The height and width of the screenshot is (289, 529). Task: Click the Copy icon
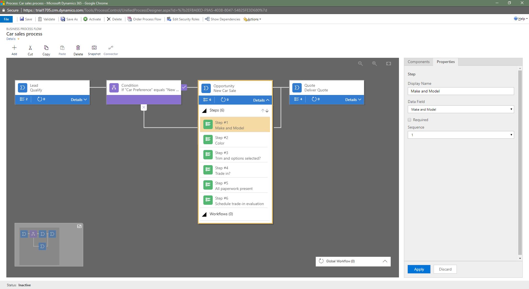tap(46, 48)
